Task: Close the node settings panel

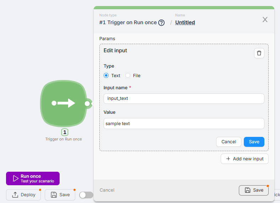Action: [265, 20]
